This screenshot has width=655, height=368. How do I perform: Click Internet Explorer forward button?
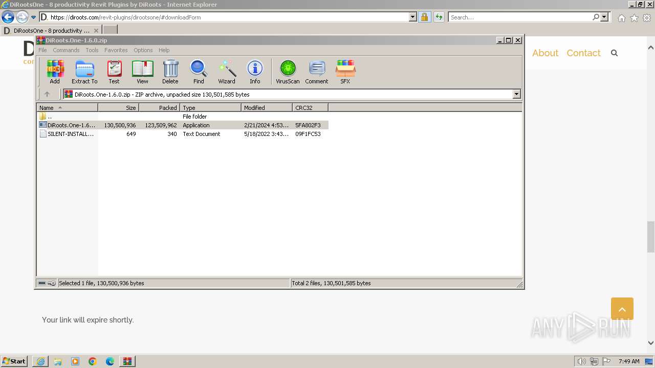pyautogui.click(x=22, y=17)
